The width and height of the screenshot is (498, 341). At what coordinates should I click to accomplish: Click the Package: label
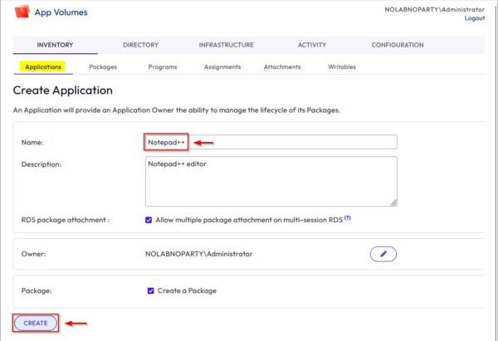(x=37, y=291)
